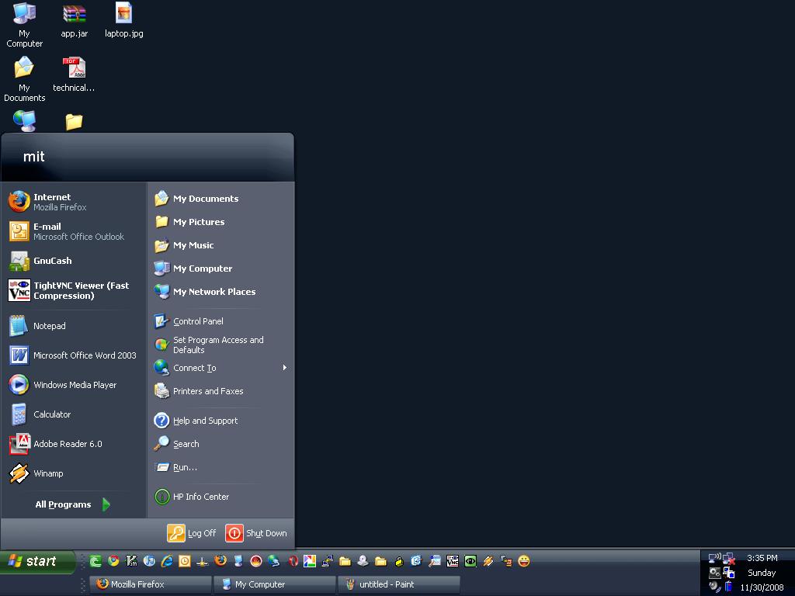Launch Internet Explorer from Quick Launch
This screenshot has width=795, height=596.
click(167, 560)
